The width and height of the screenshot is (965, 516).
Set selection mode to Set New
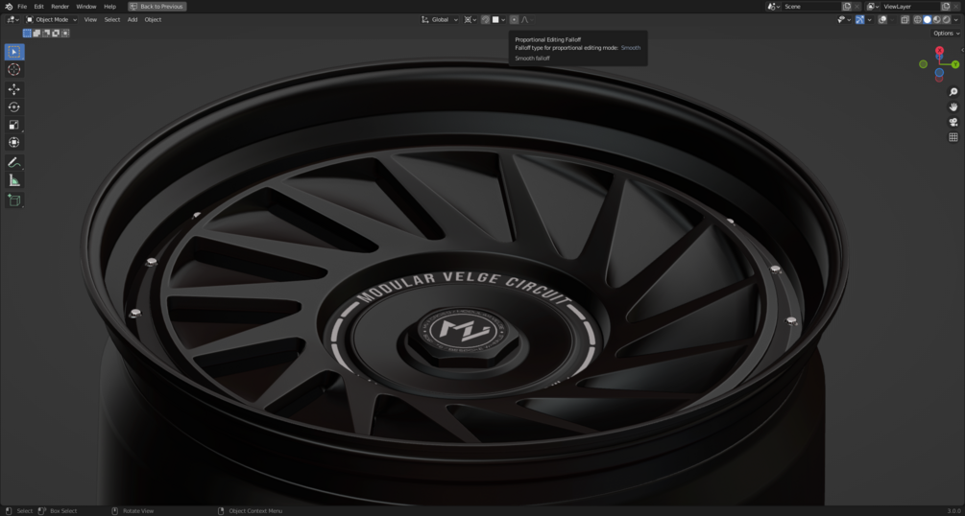click(27, 34)
